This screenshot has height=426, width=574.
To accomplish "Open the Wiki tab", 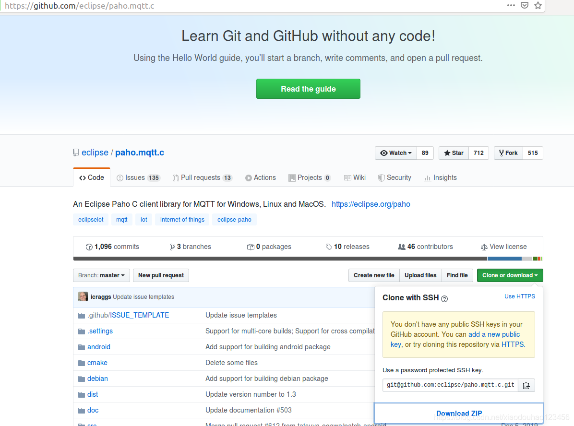I will pyautogui.click(x=355, y=177).
